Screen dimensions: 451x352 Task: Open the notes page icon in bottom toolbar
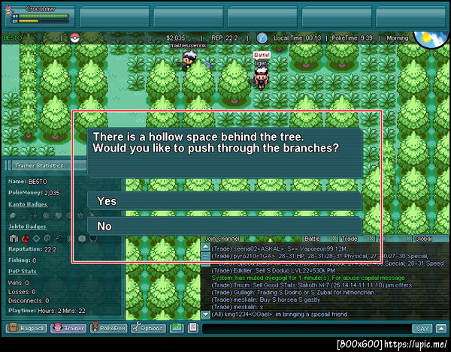193,327
